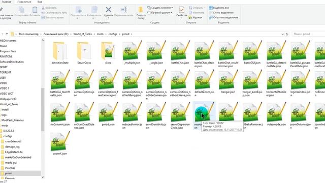Select the noDynamic.json file

[60, 114]
